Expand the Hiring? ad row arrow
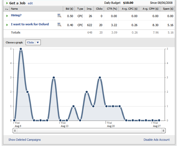Screen dimensions: 178x146 pos(7,16)
